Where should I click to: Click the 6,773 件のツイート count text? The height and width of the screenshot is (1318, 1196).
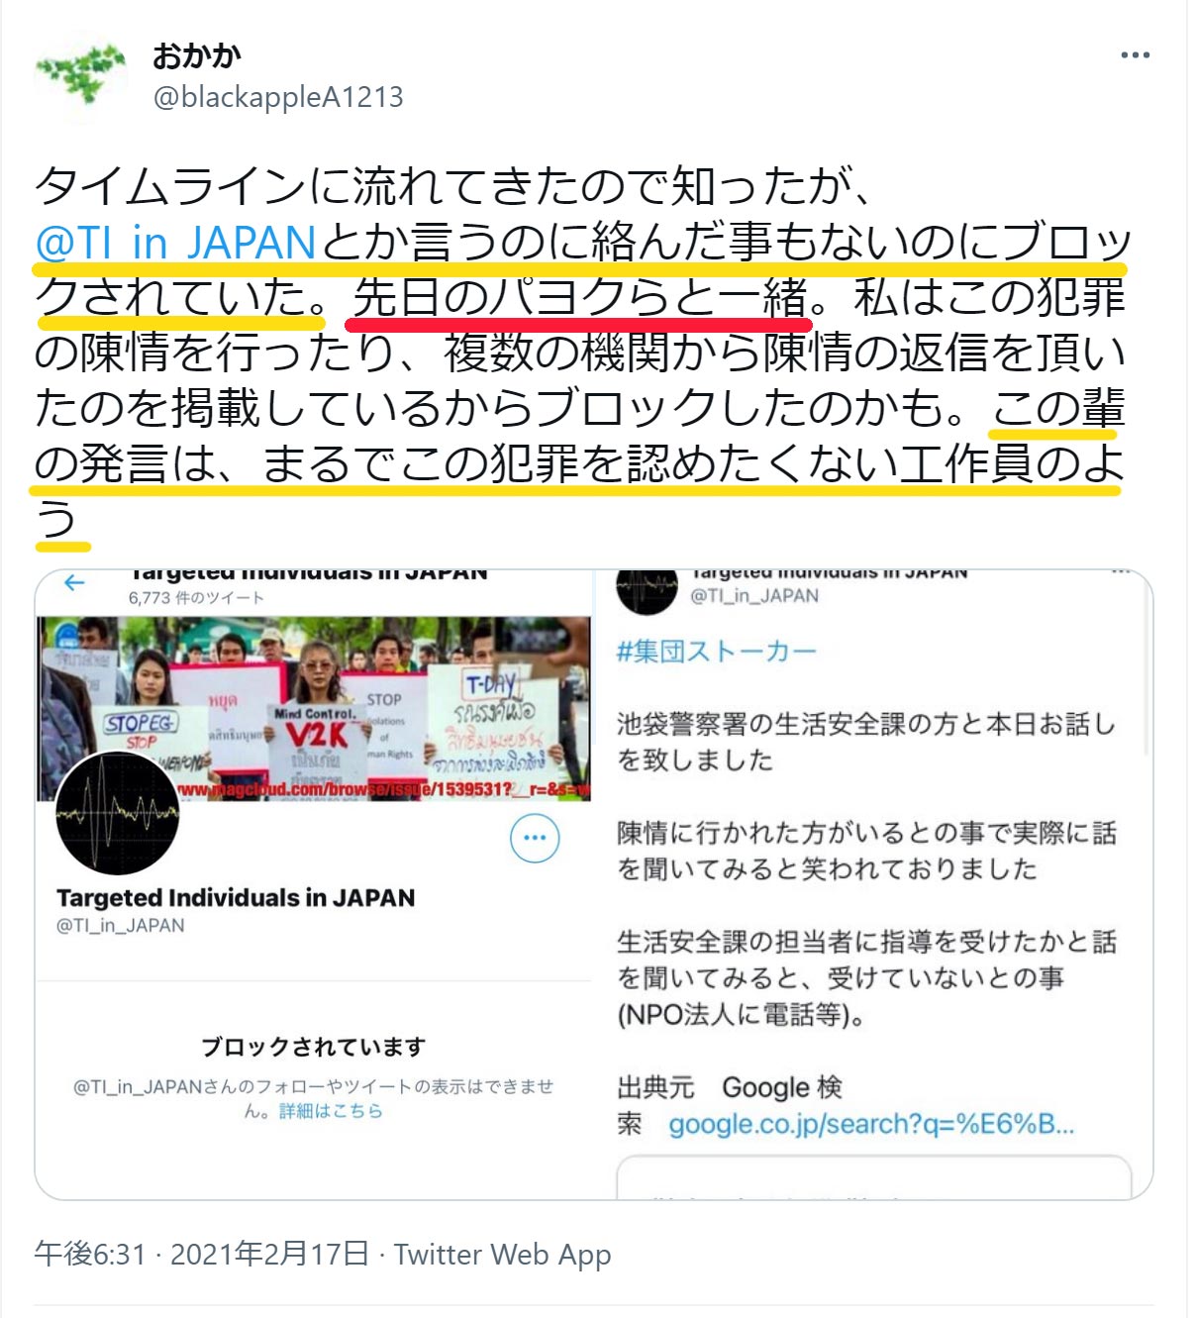click(x=196, y=598)
